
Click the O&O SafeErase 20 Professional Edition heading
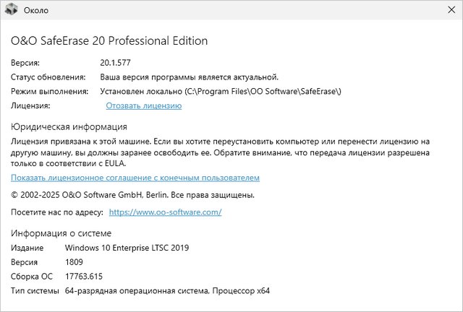click(109, 41)
